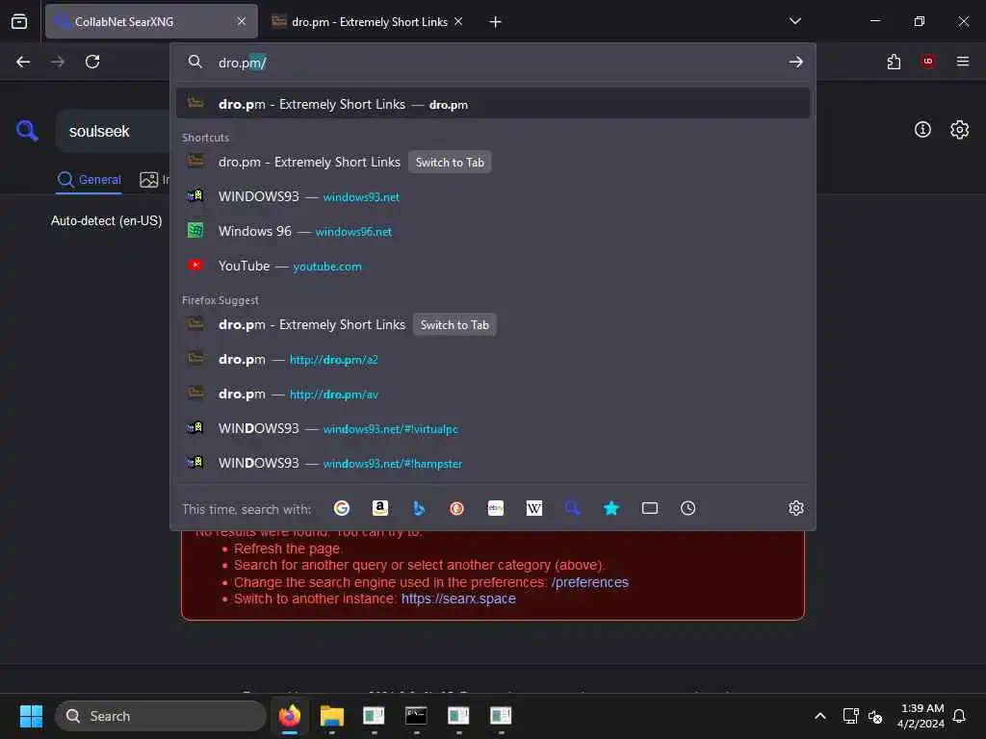Search history via the clock icon
This screenshot has width=986, height=739.
click(688, 508)
